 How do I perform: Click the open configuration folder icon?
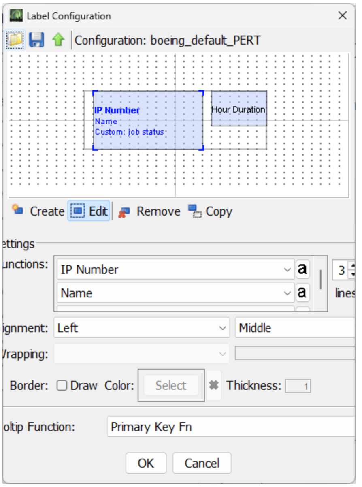16,41
